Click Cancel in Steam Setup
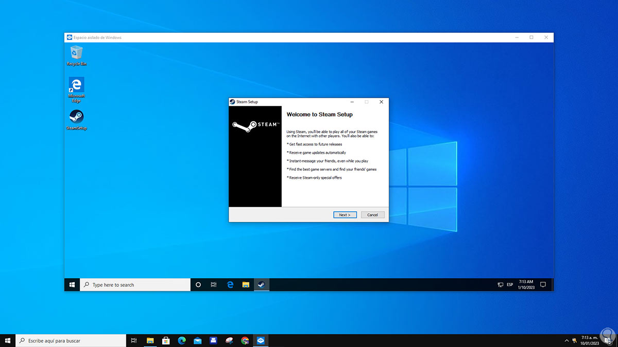This screenshot has height=347, width=618. pyautogui.click(x=373, y=215)
